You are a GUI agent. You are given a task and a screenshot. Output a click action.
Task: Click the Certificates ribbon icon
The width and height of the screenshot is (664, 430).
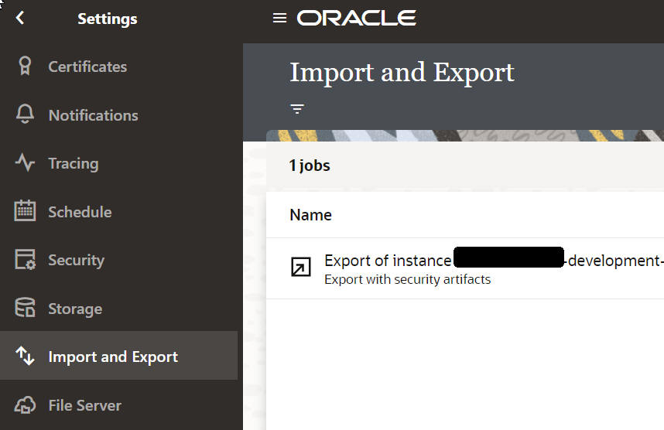click(x=25, y=67)
